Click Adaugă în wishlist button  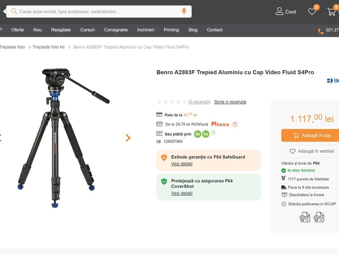[310, 151]
